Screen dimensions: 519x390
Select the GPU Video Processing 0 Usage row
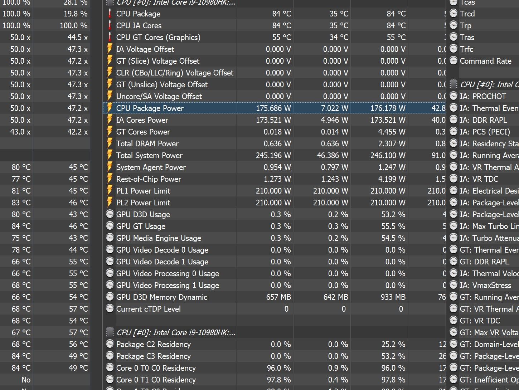[x=274, y=273]
